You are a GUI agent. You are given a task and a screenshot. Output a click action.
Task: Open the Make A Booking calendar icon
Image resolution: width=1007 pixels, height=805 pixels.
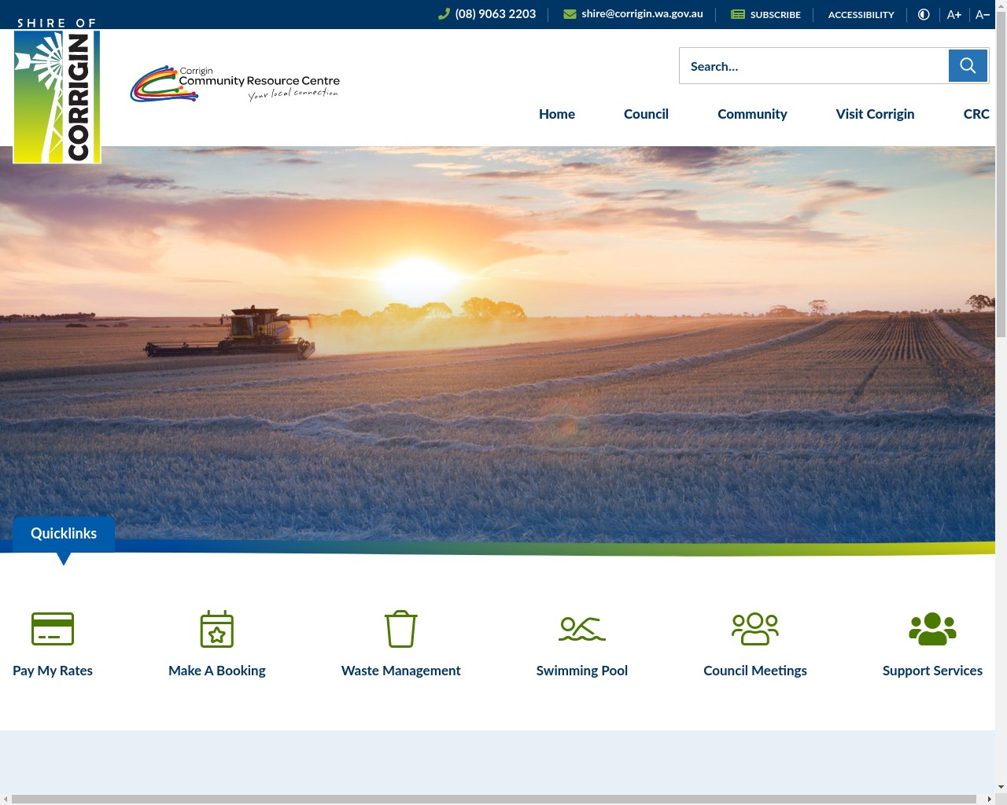click(216, 628)
